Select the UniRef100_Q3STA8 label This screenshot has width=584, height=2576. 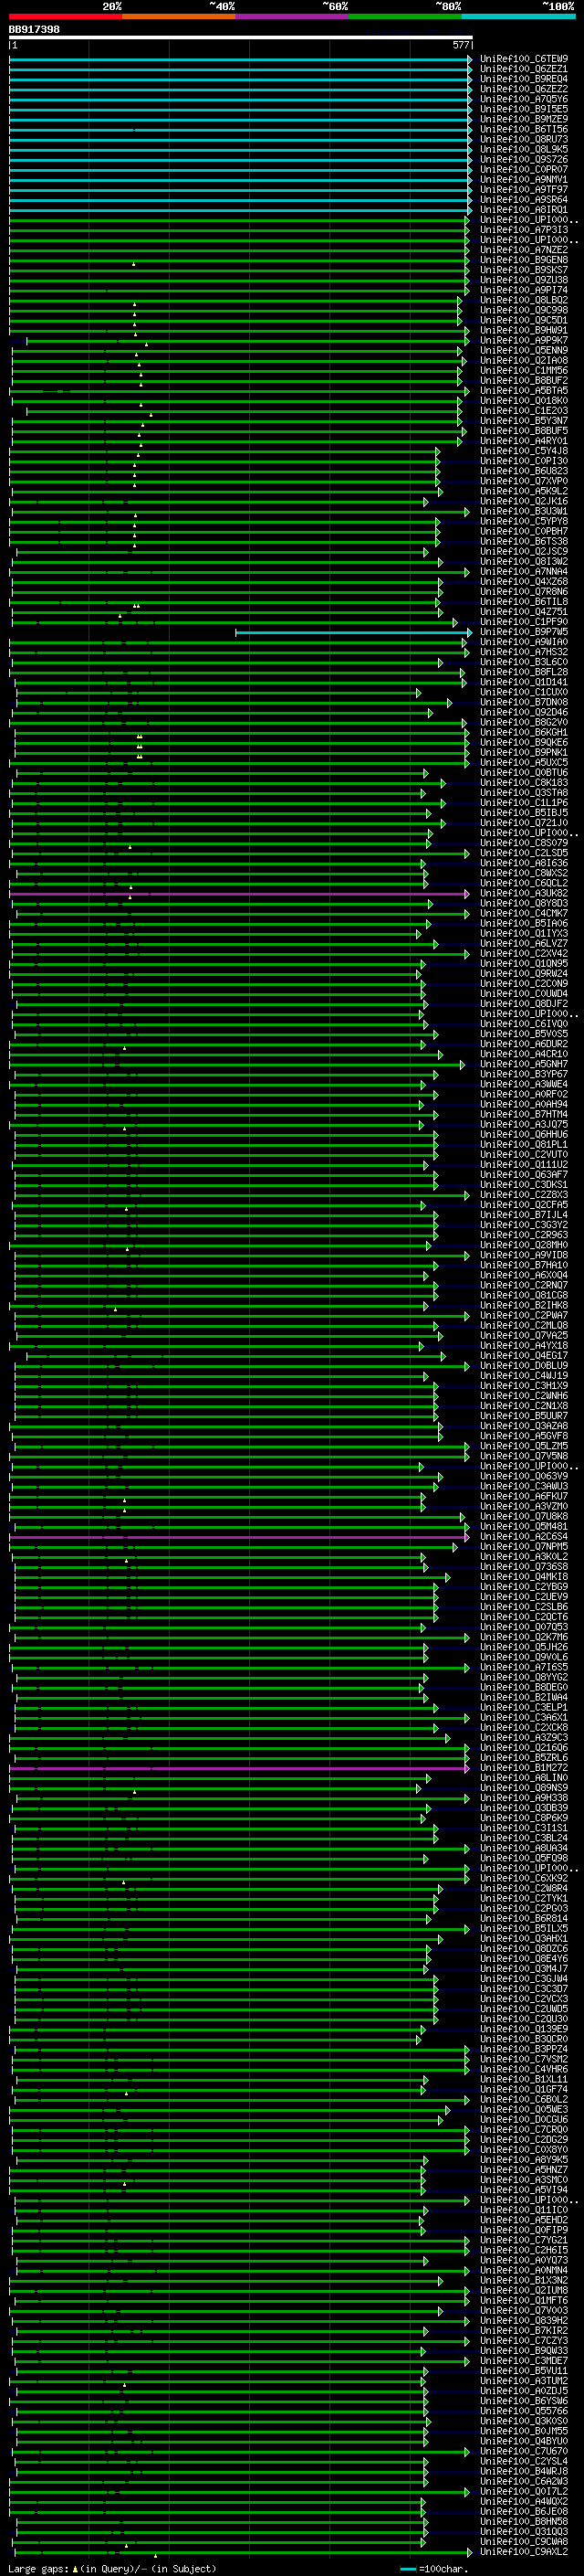(523, 793)
